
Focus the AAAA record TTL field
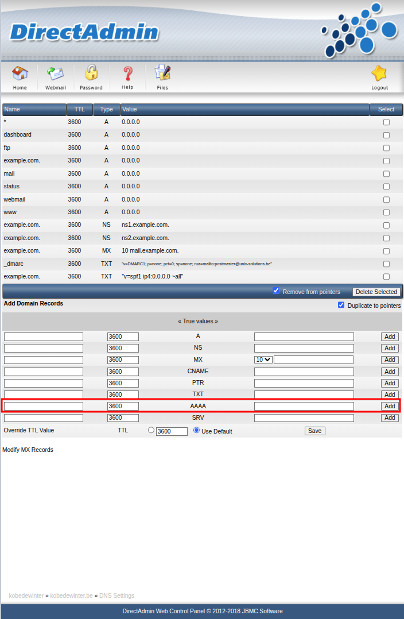[123, 406]
